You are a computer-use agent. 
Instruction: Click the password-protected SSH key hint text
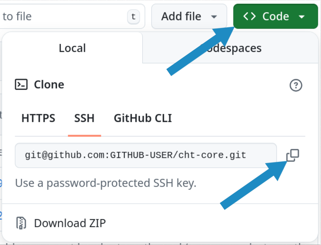click(106, 183)
